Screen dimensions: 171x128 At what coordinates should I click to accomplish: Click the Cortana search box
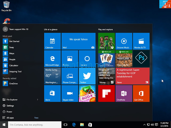(35, 125)
